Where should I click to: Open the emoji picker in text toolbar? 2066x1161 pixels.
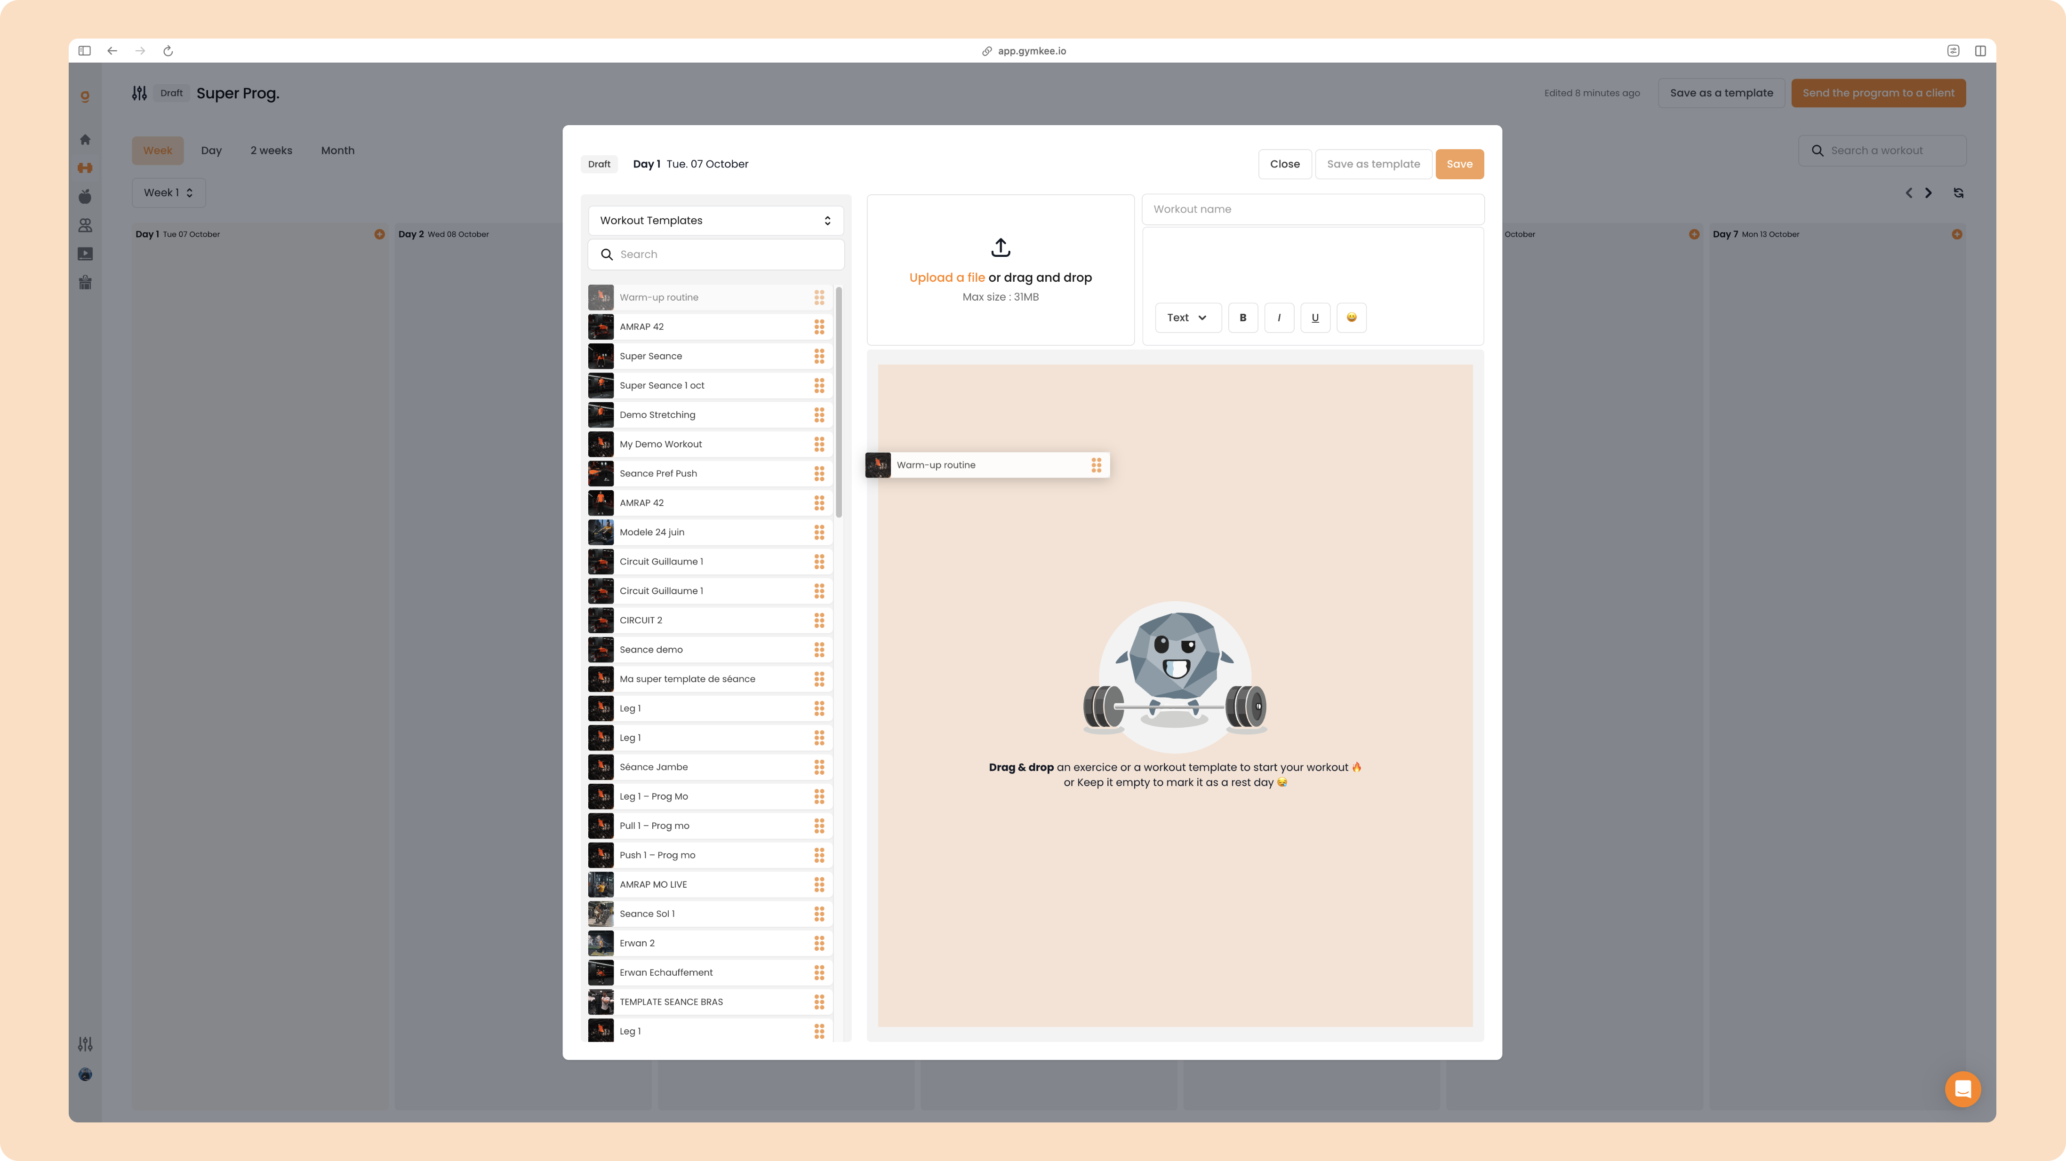click(x=1352, y=318)
